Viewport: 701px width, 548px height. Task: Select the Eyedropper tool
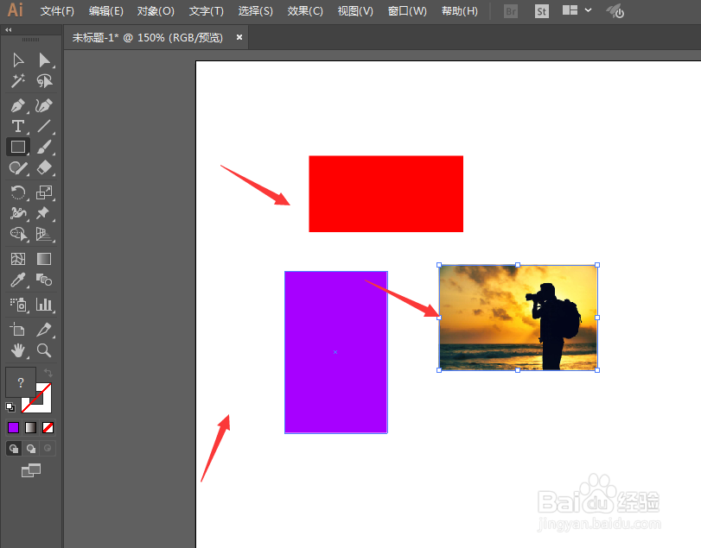(x=16, y=279)
